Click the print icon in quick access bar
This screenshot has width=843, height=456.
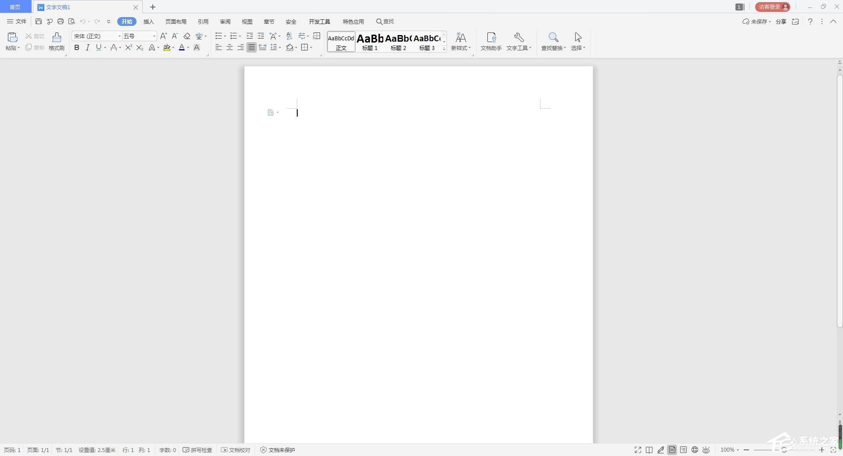click(x=61, y=21)
